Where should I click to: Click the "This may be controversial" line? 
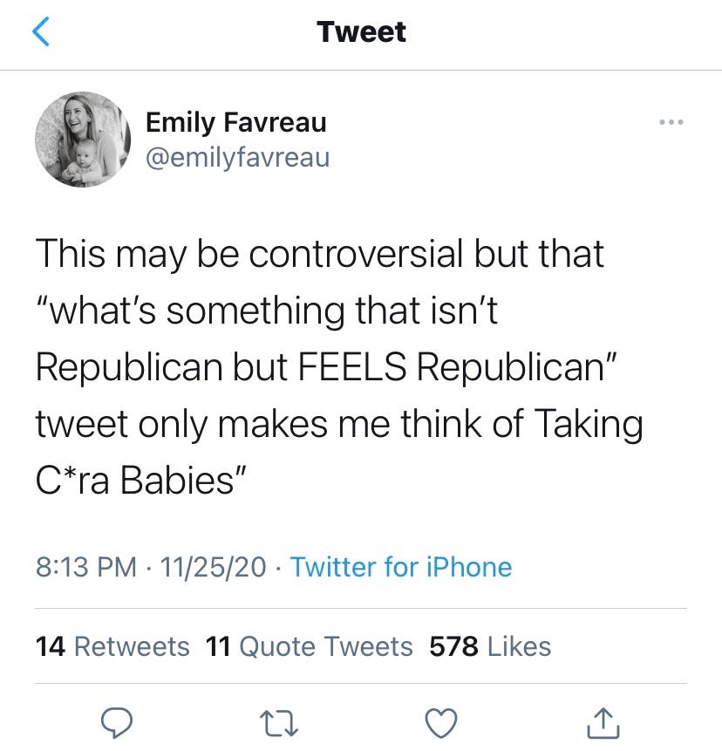click(320, 255)
